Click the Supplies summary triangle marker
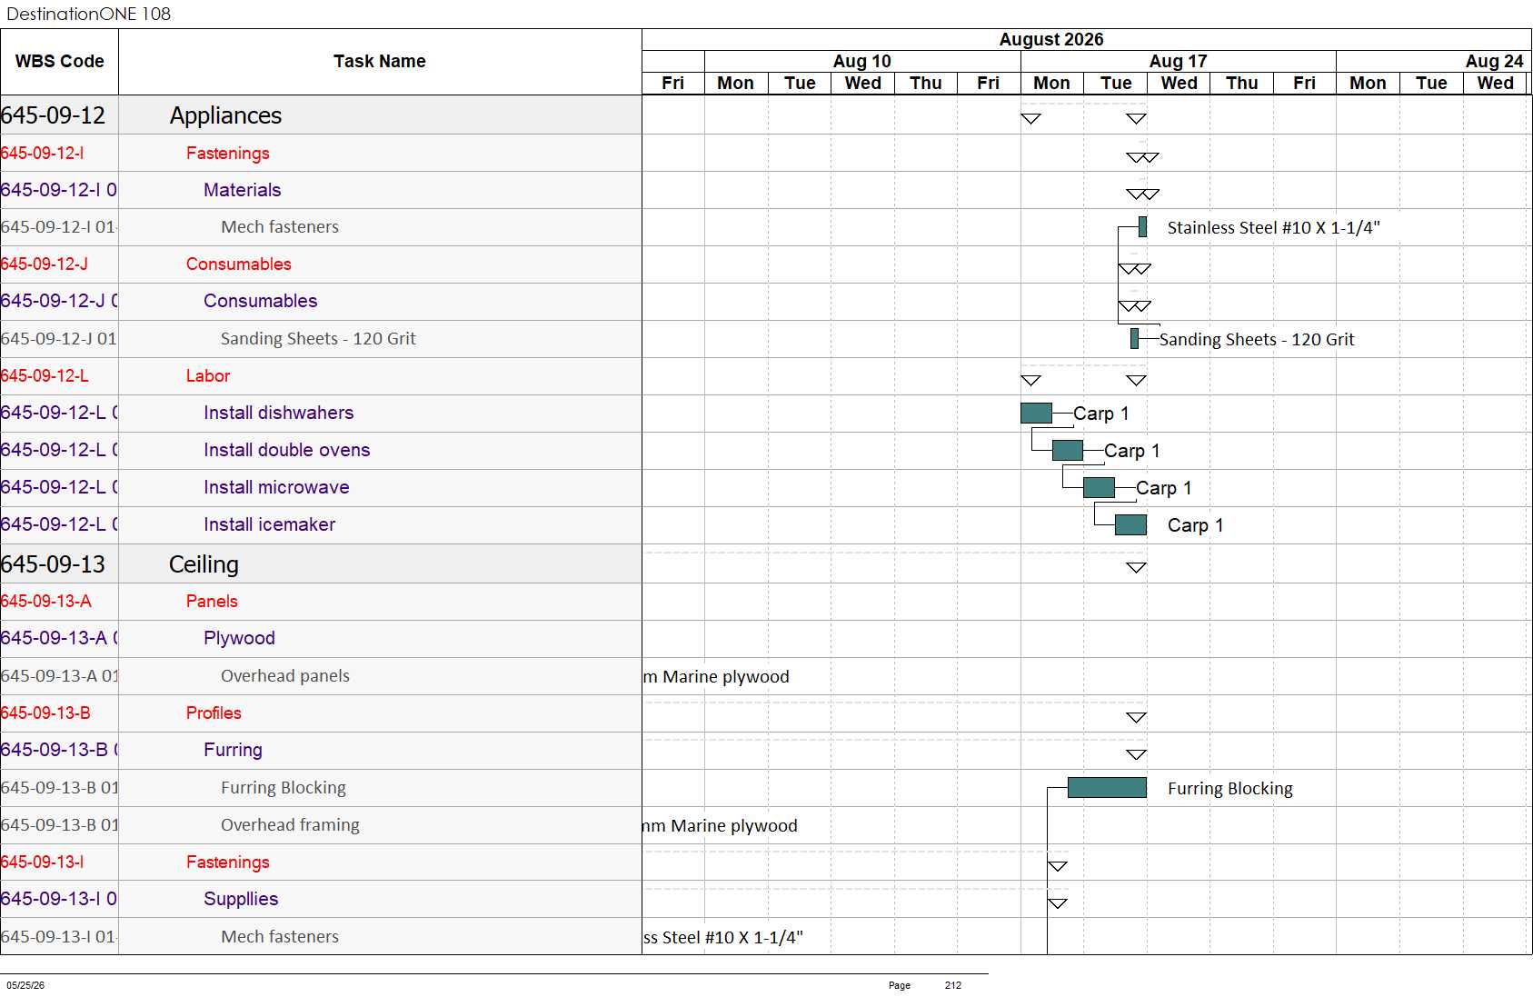 pyautogui.click(x=1057, y=903)
